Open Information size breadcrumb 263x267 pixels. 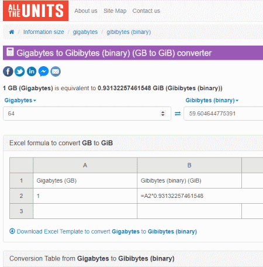pos(44,32)
